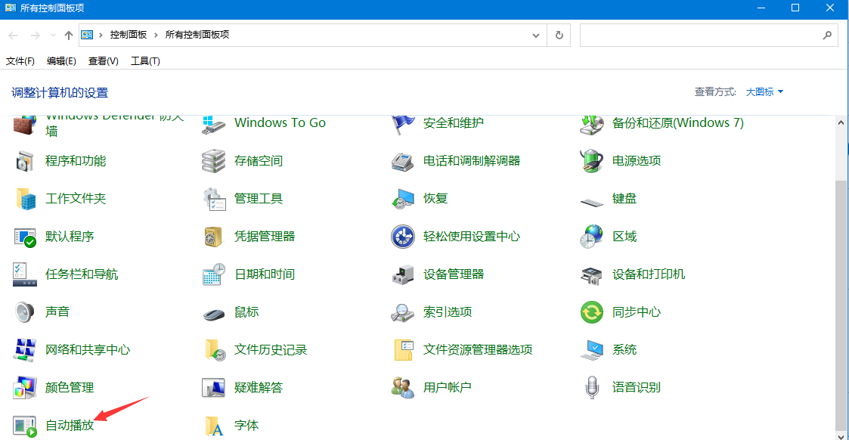The image size is (849, 440).
Task: Expand the address bar history dropdown
Action: pos(536,36)
